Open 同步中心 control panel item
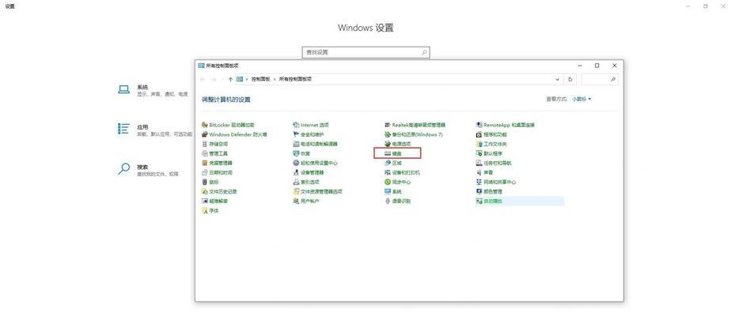The width and height of the screenshot is (732, 316). (x=398, y=182)
